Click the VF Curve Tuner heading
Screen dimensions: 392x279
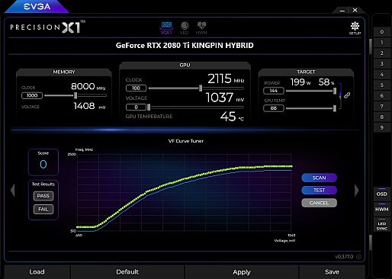click(x=186, y=141)
